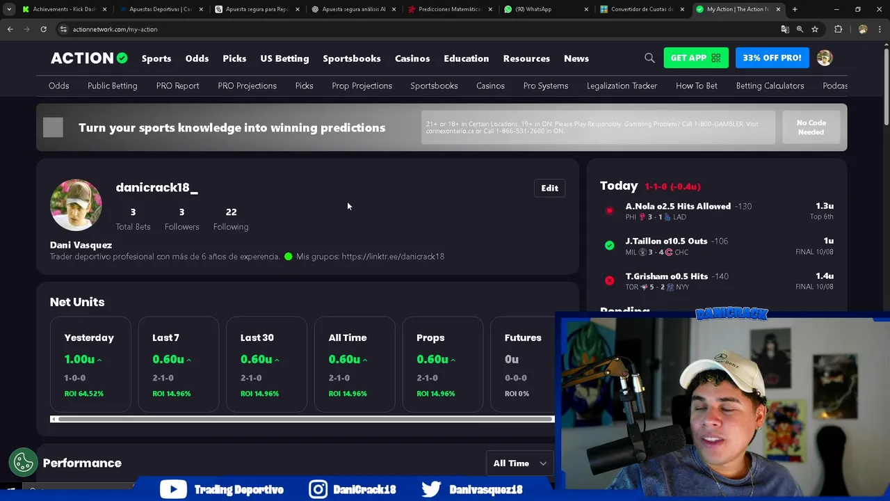
Task: Open the All Time performance dropdown
Action: click(519, 463)
